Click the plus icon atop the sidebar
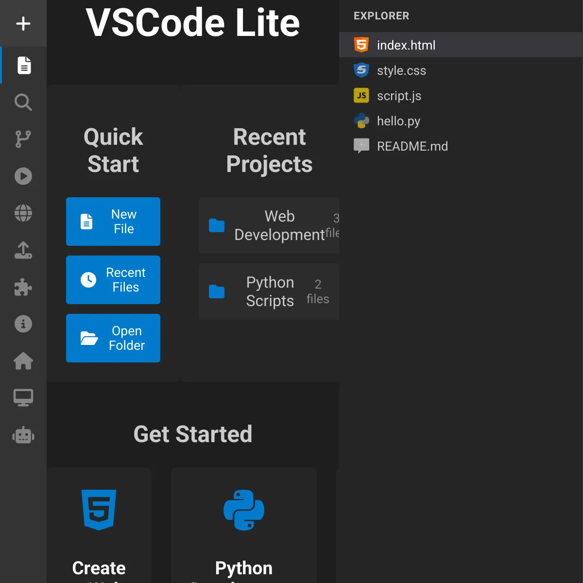 click(x=23, y=23)
